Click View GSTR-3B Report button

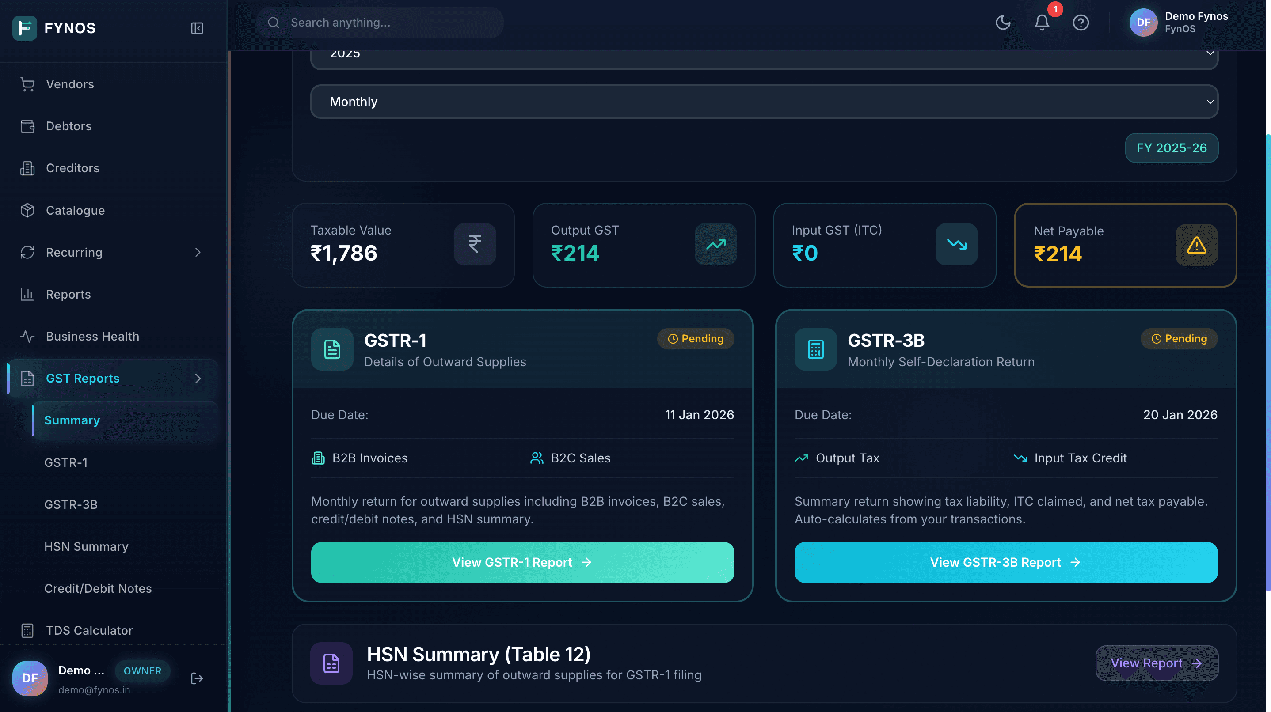point(1005,562)
